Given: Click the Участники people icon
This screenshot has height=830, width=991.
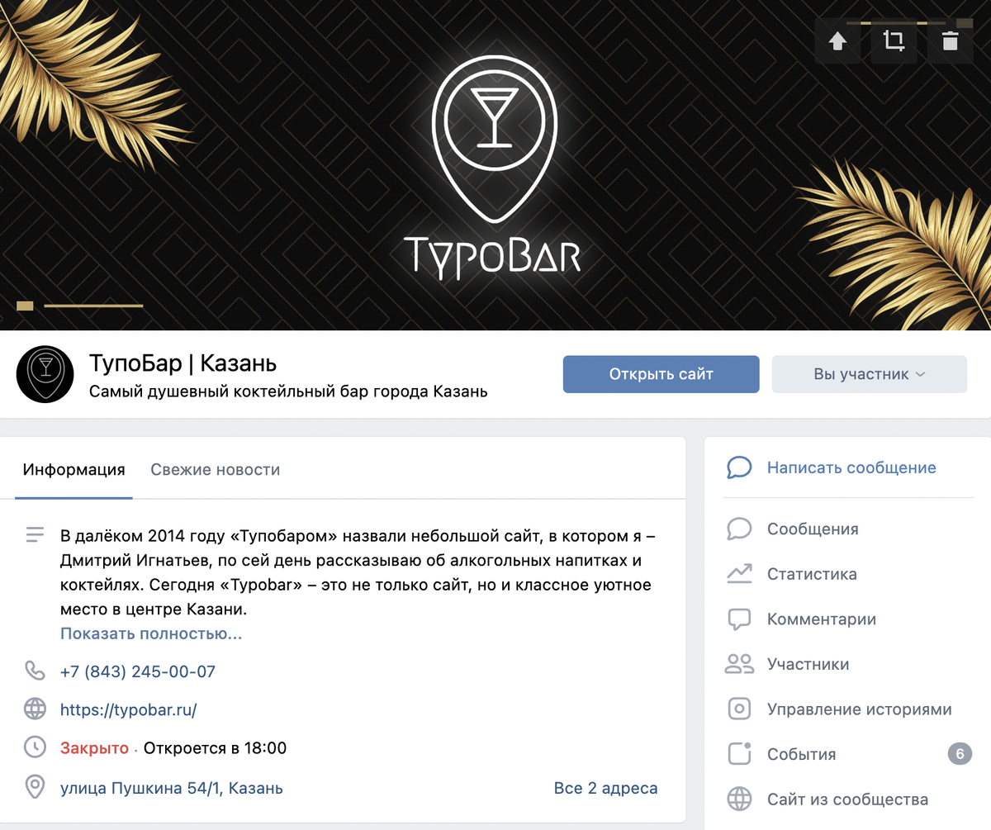Looking at the screenshot, I should point(739,664).
